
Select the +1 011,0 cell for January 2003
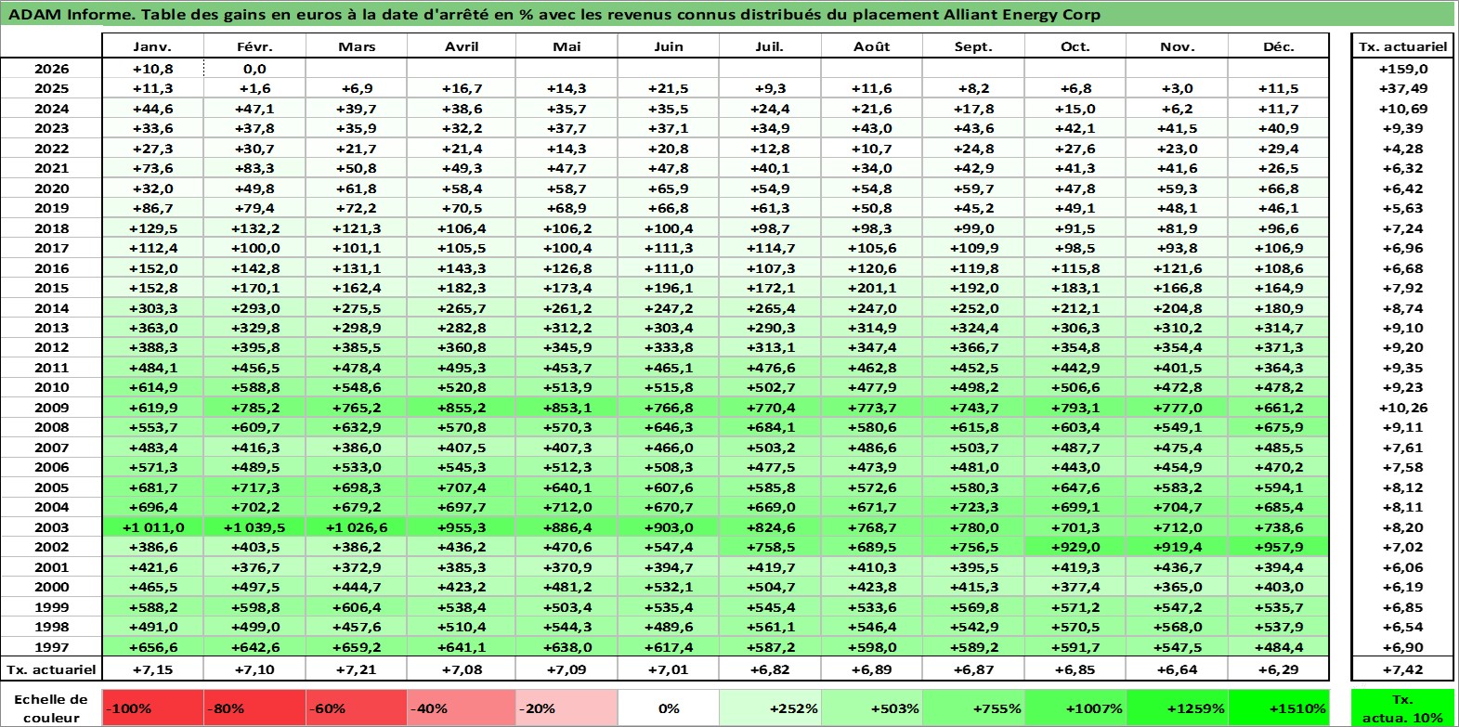(152, 527)
